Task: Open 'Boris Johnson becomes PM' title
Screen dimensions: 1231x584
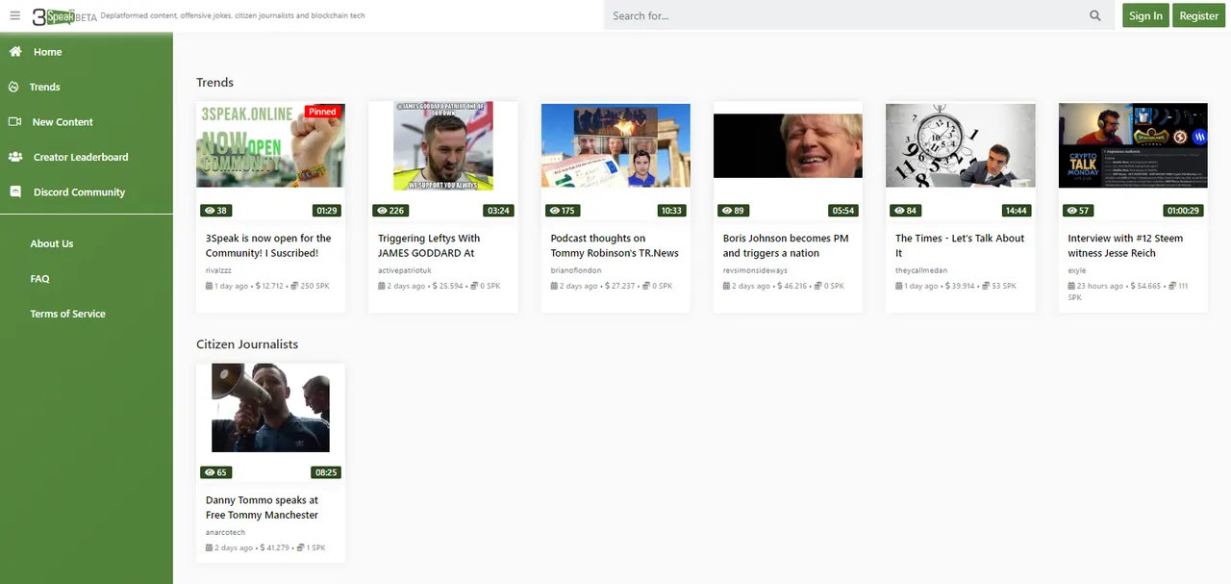Action: coord(786,245)
